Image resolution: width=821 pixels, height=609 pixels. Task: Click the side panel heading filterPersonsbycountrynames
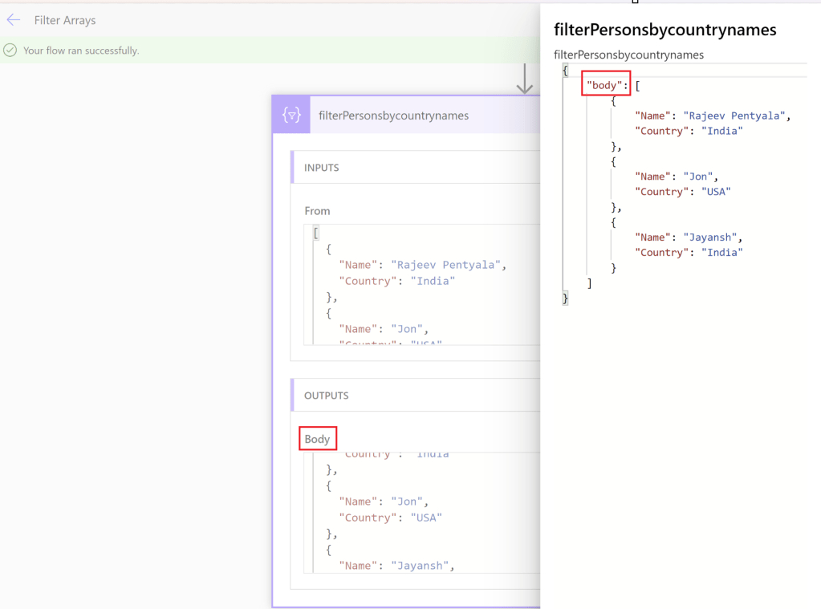click(665, 30)
